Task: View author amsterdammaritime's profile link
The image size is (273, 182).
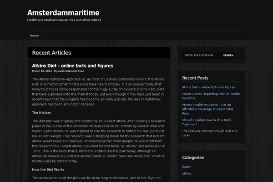Action: 71,71
